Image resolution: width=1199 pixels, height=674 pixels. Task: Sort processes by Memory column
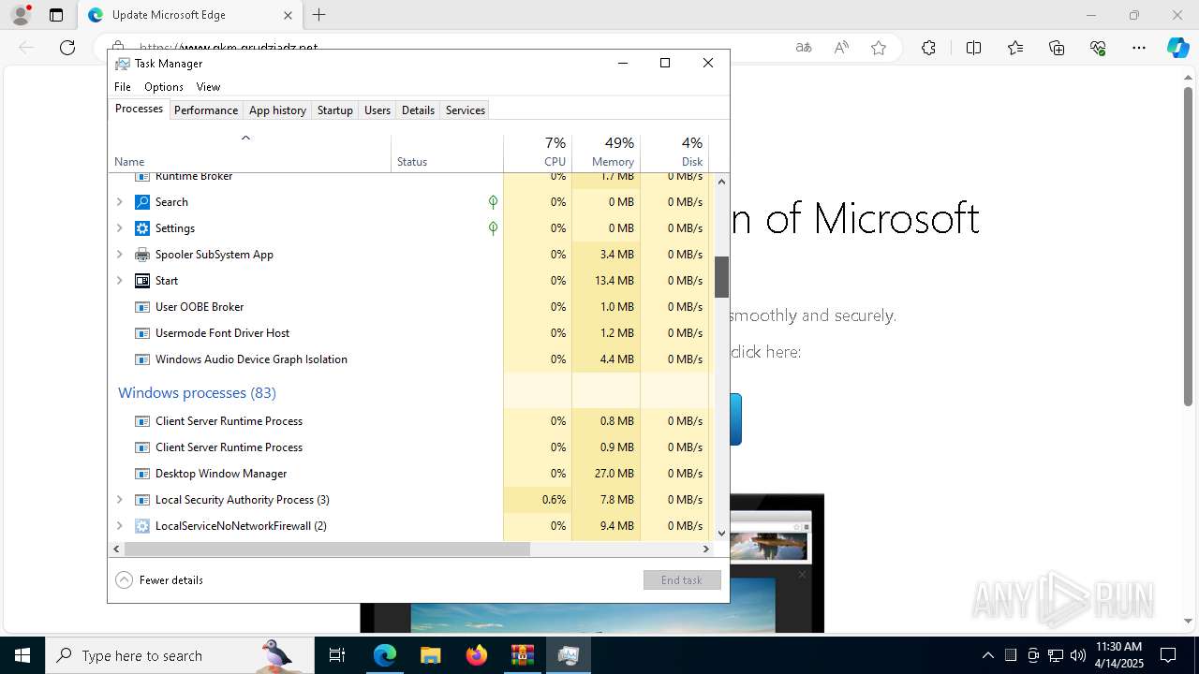(606, 154)
